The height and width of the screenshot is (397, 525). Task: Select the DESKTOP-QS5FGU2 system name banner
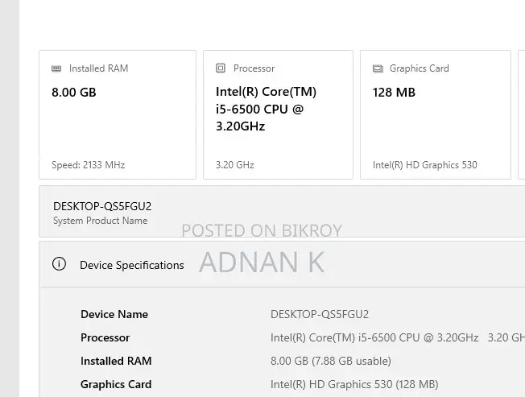(x=282, y=212)
